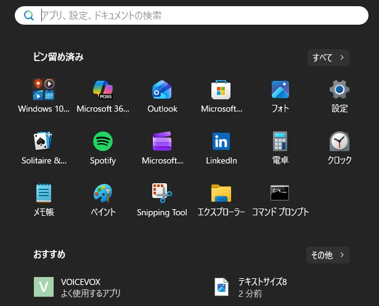Screen dimensions: 379x306
Task: Open the recommended テキストサイズ8 file
Action: pos(251,287)
